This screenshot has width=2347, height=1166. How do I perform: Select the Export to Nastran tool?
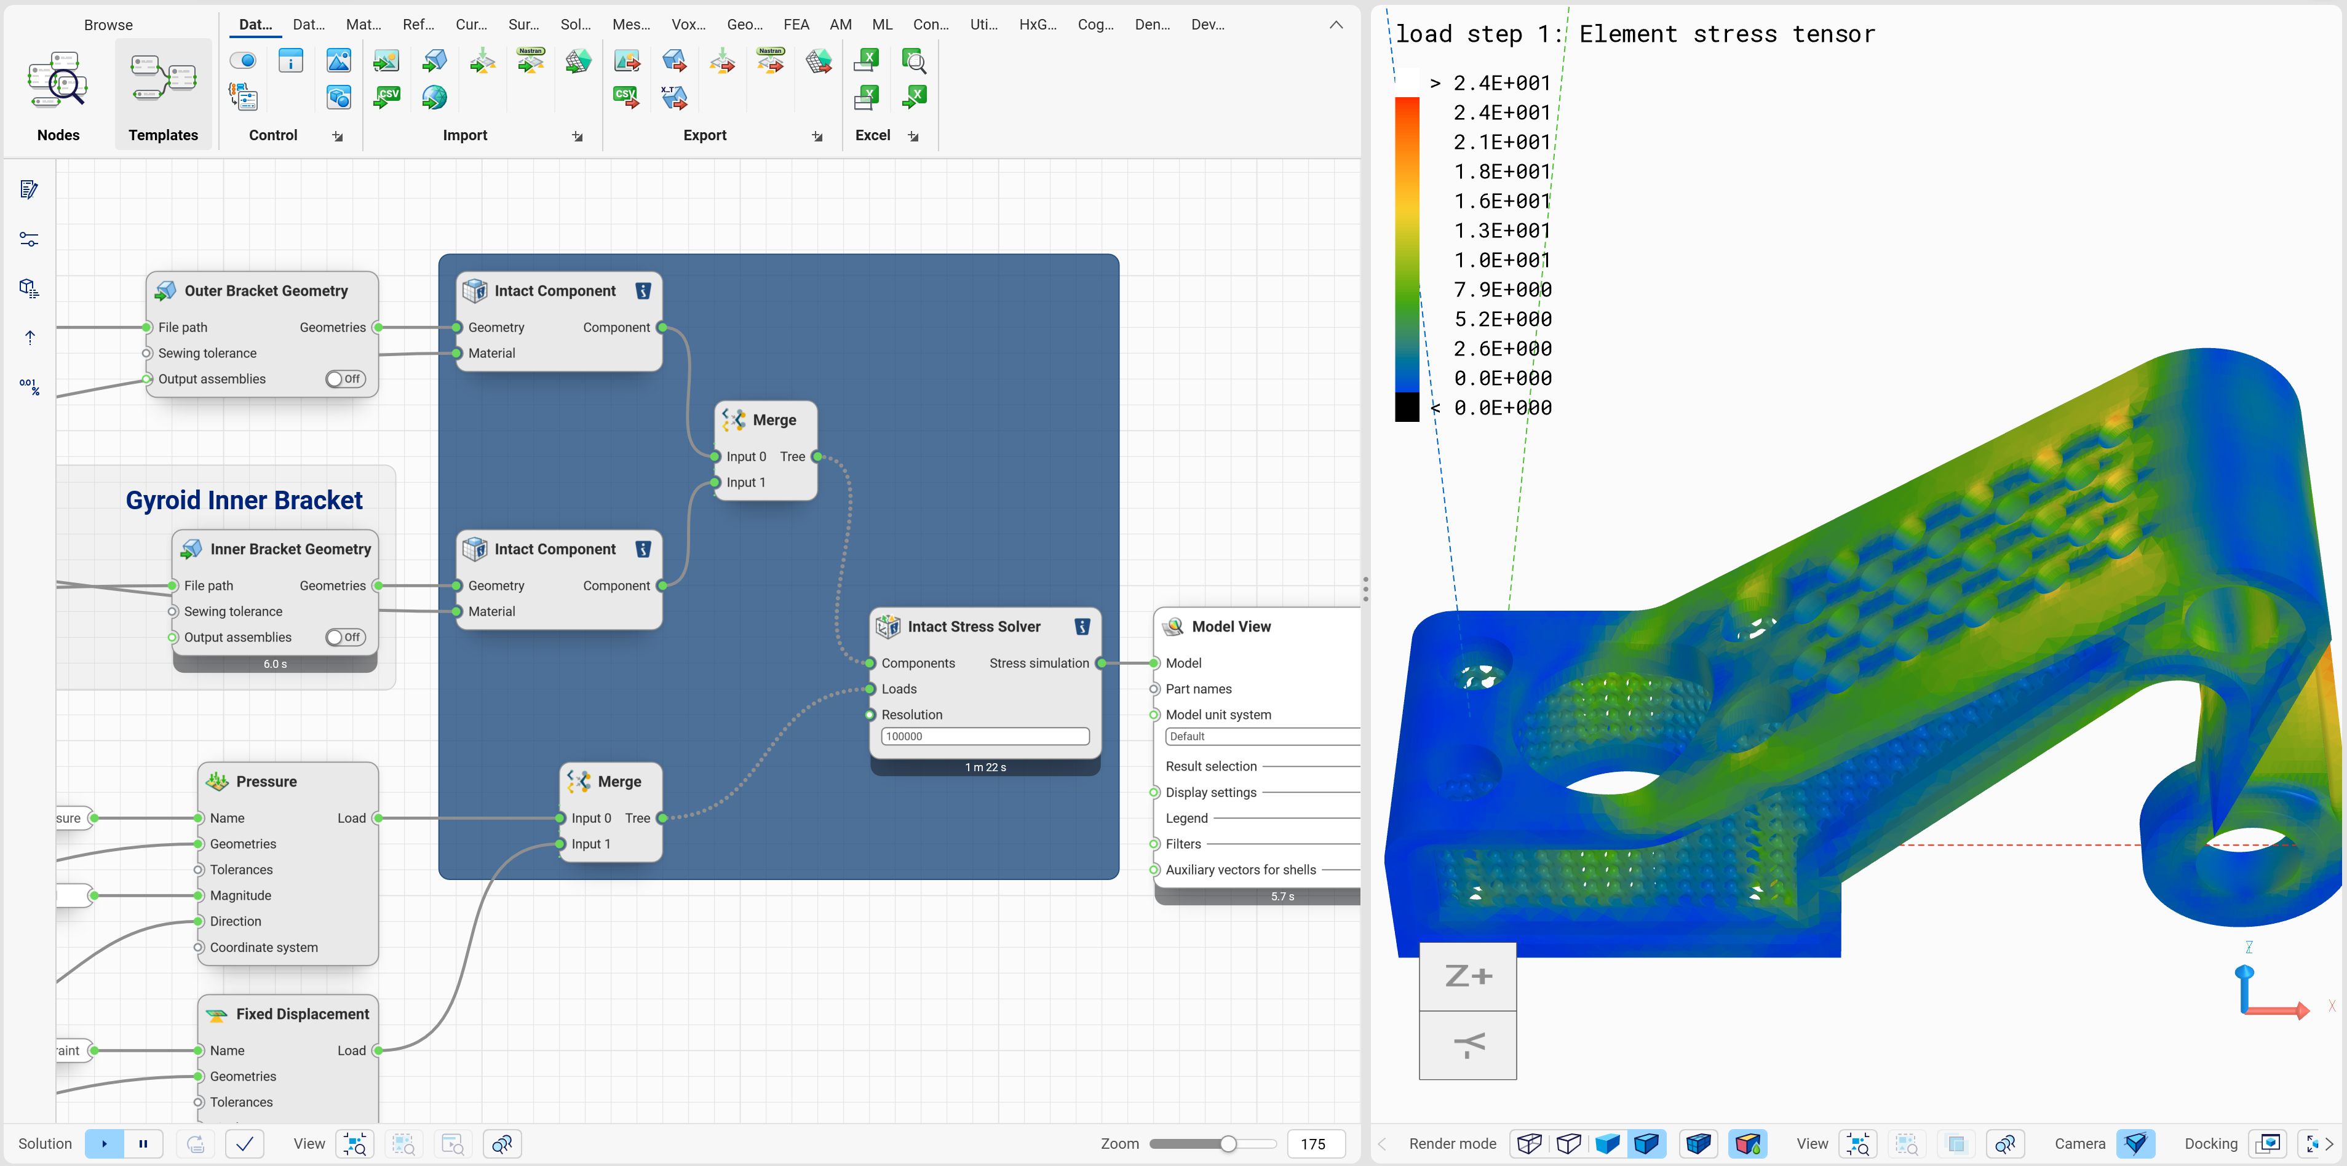(770, 60)
